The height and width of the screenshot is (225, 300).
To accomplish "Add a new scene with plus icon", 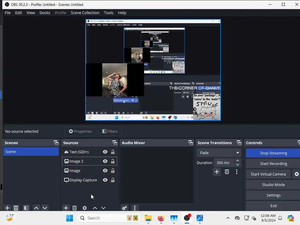I will click(x=7, y=208).
